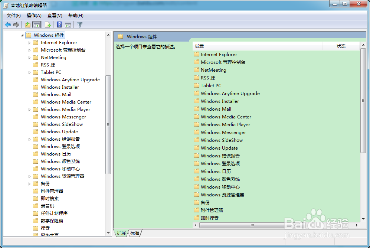Click the Back arrow toolbar icon
The height and width of the screenshot is (248, 370).
tap(8, 25)
